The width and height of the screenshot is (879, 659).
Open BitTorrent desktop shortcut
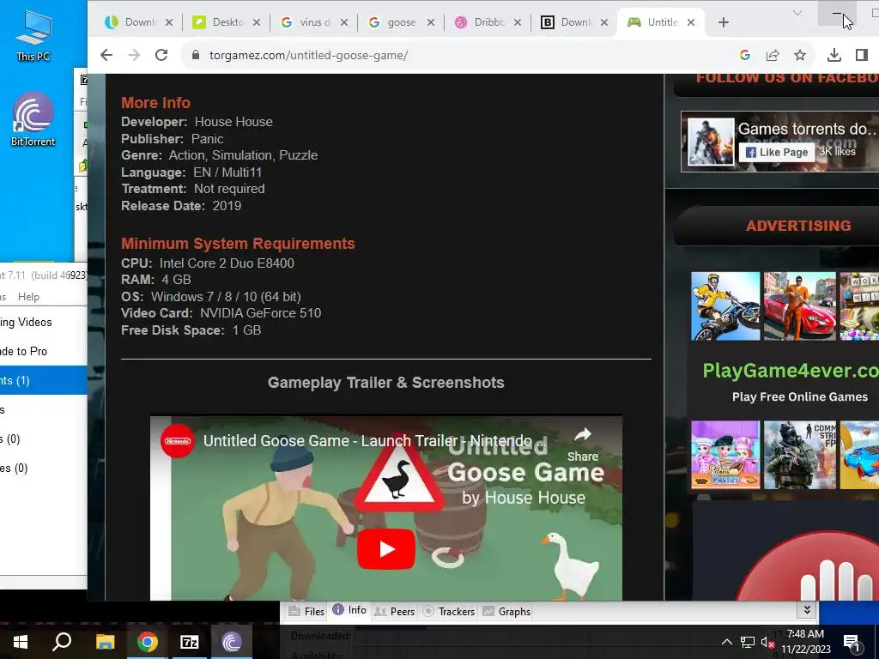click(33, 118)
